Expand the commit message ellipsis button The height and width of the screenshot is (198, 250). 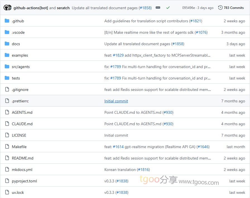click(x=158, y=8)
